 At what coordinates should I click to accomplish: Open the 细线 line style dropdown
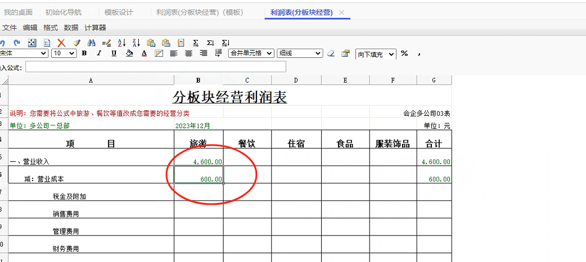(300, 53)
